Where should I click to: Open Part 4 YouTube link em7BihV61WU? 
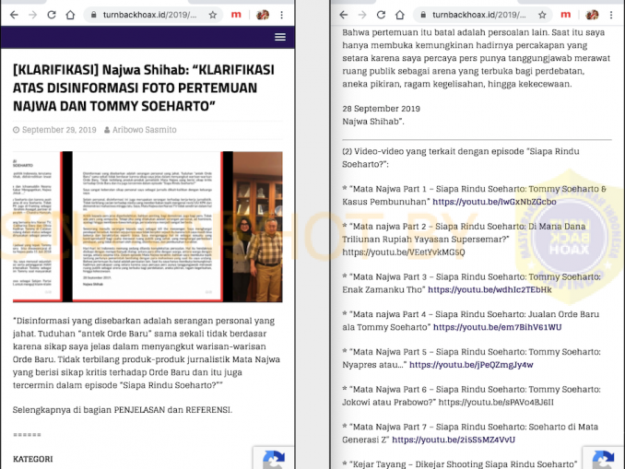(x=497, y=327)
